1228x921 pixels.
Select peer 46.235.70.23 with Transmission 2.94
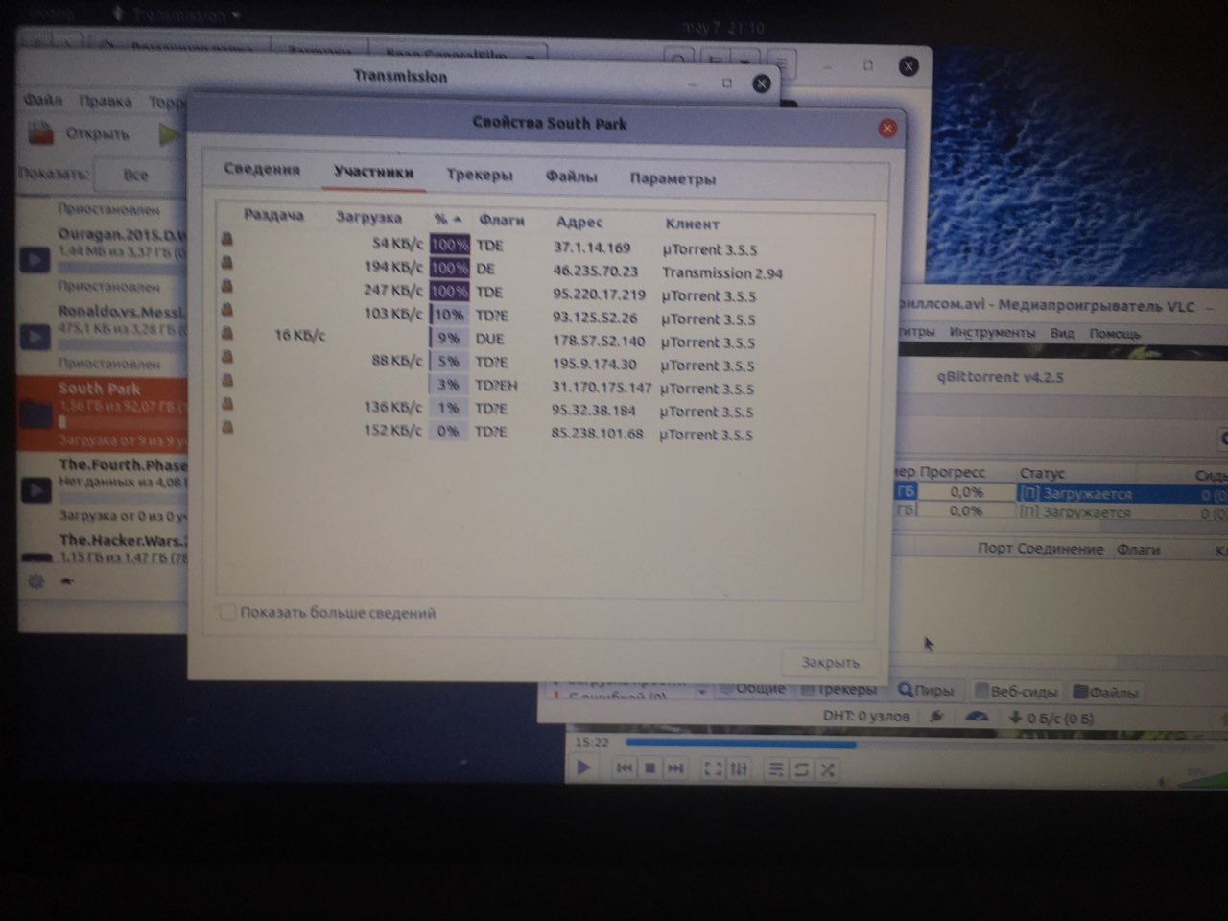[596, 271]
